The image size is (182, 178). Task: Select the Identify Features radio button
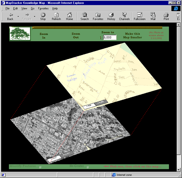(x=40, y=167)
